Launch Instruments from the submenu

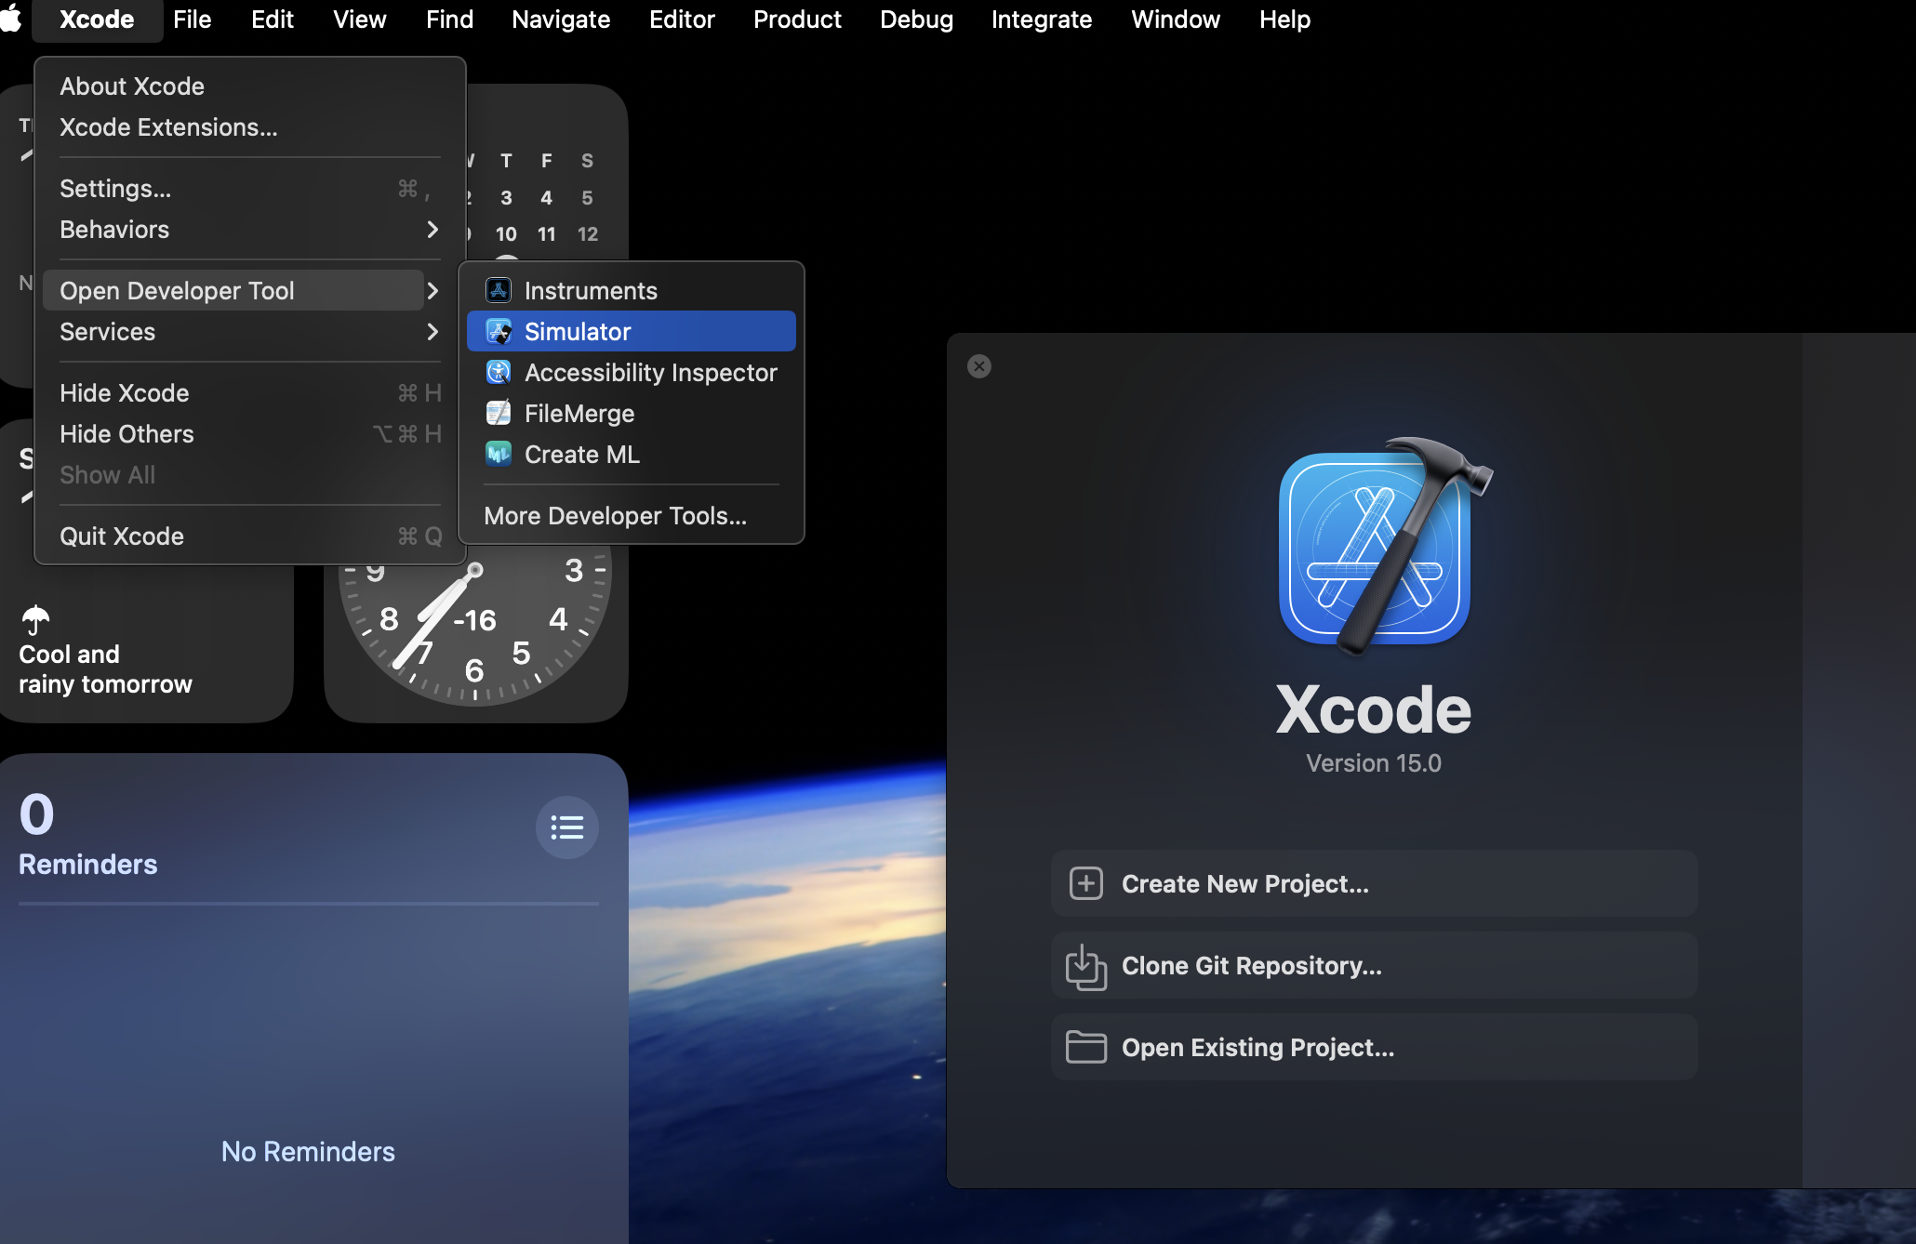[632, 290]
